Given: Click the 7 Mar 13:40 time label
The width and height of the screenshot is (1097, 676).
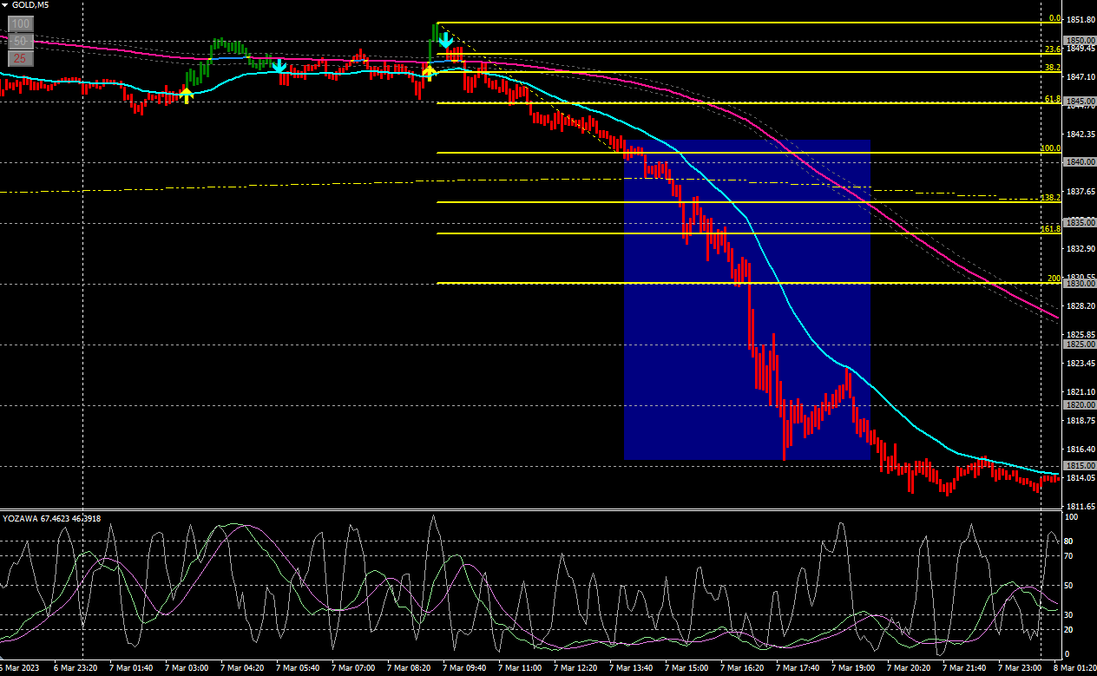Looking at the screenshot, I should [x=631, y=668].
